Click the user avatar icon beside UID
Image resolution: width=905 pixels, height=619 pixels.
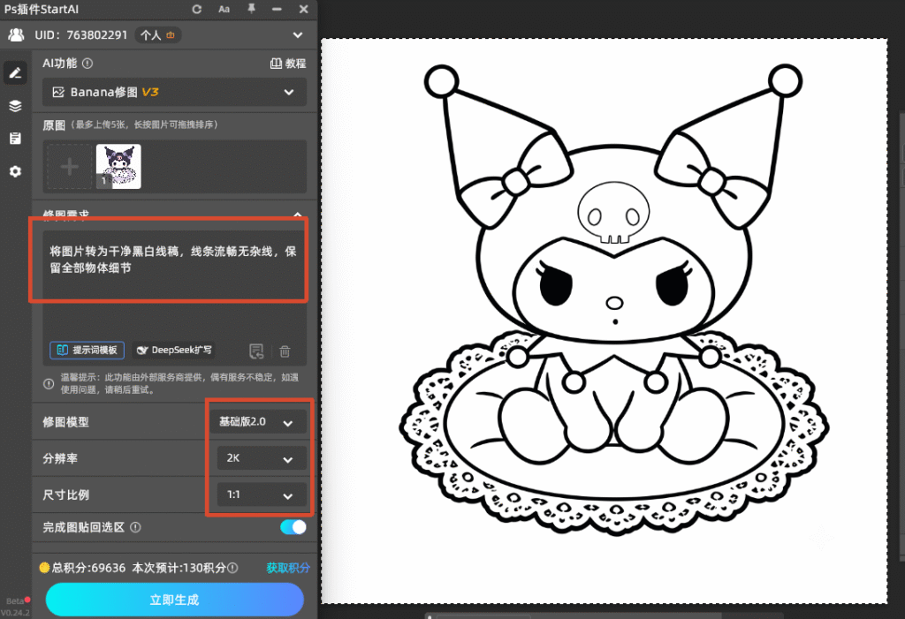coord(16,35)
